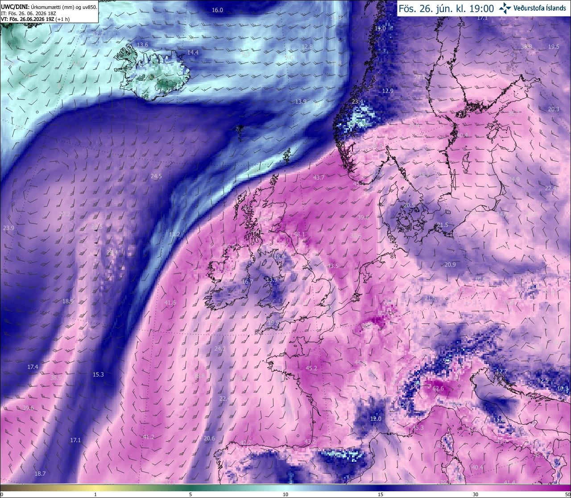The image size is (571, 498).
Task: Select the 30 tick on the color scale
Action: pyautogui.click(x=476, y=494)
